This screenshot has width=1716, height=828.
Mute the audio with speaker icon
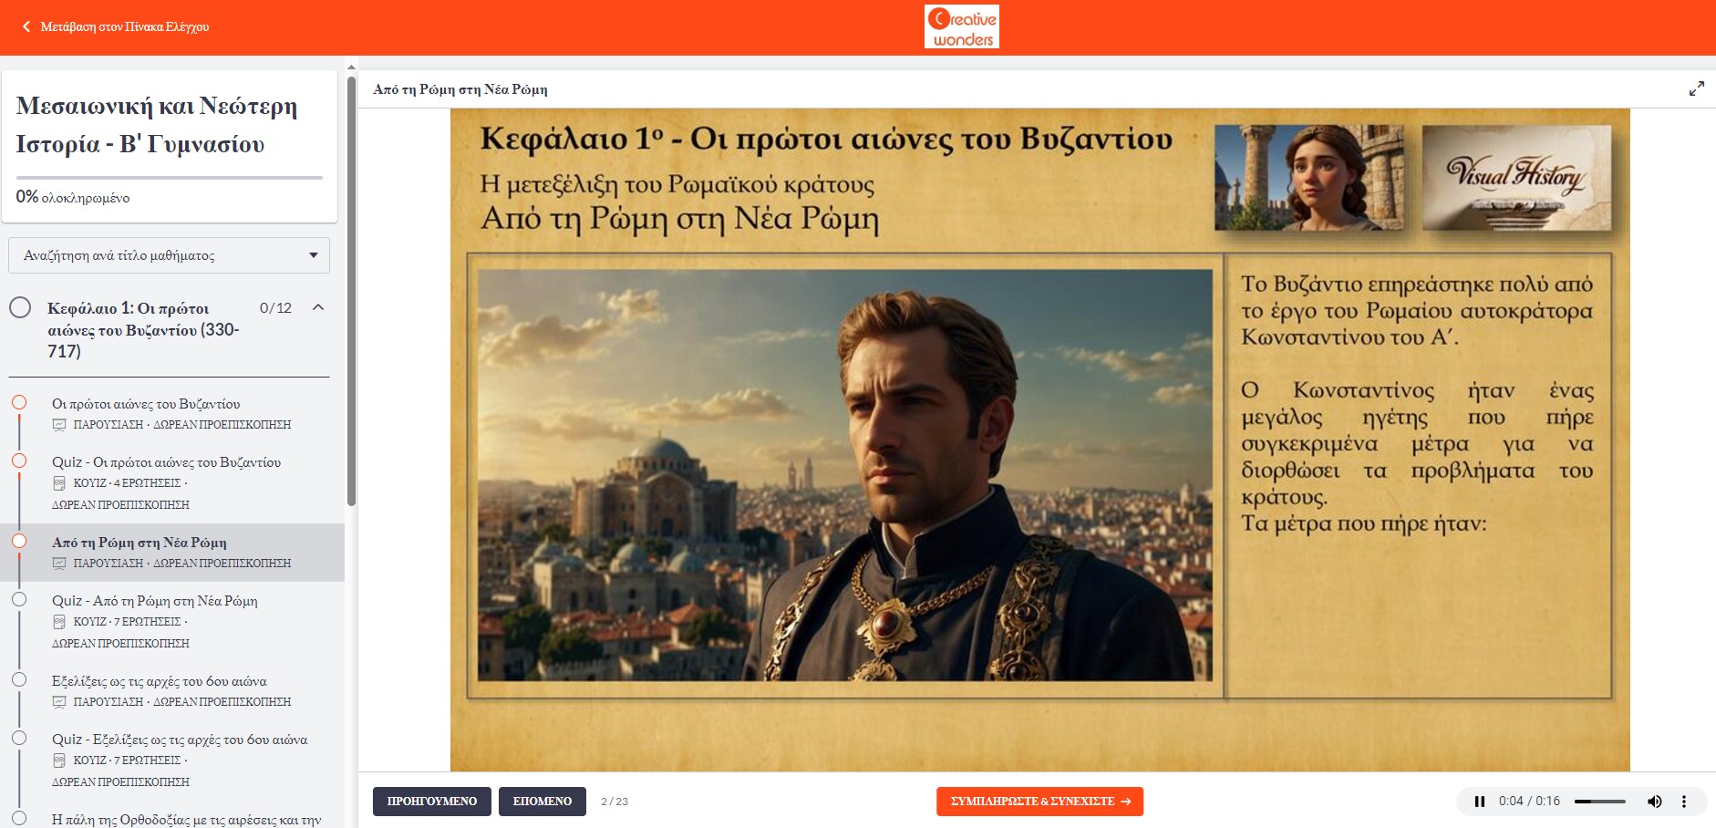click(1654, 802)
